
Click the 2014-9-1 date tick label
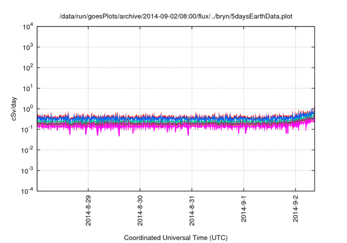pyautogui.click(x=243, y=209)
